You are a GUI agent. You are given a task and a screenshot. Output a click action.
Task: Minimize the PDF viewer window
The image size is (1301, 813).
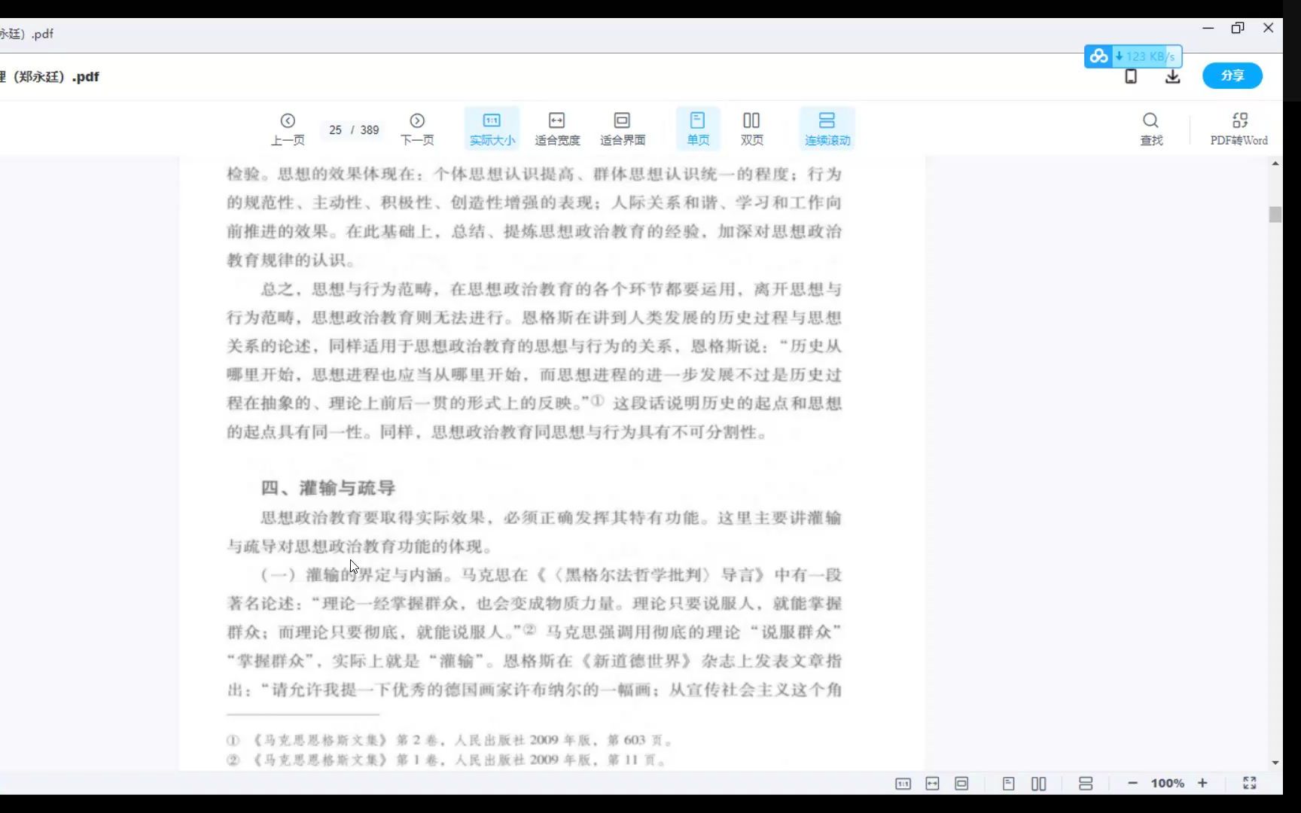coord(1208,28)
